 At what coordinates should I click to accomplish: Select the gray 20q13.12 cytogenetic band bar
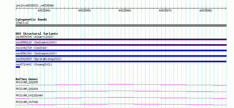pyautogui.click(x=121, y=25)
